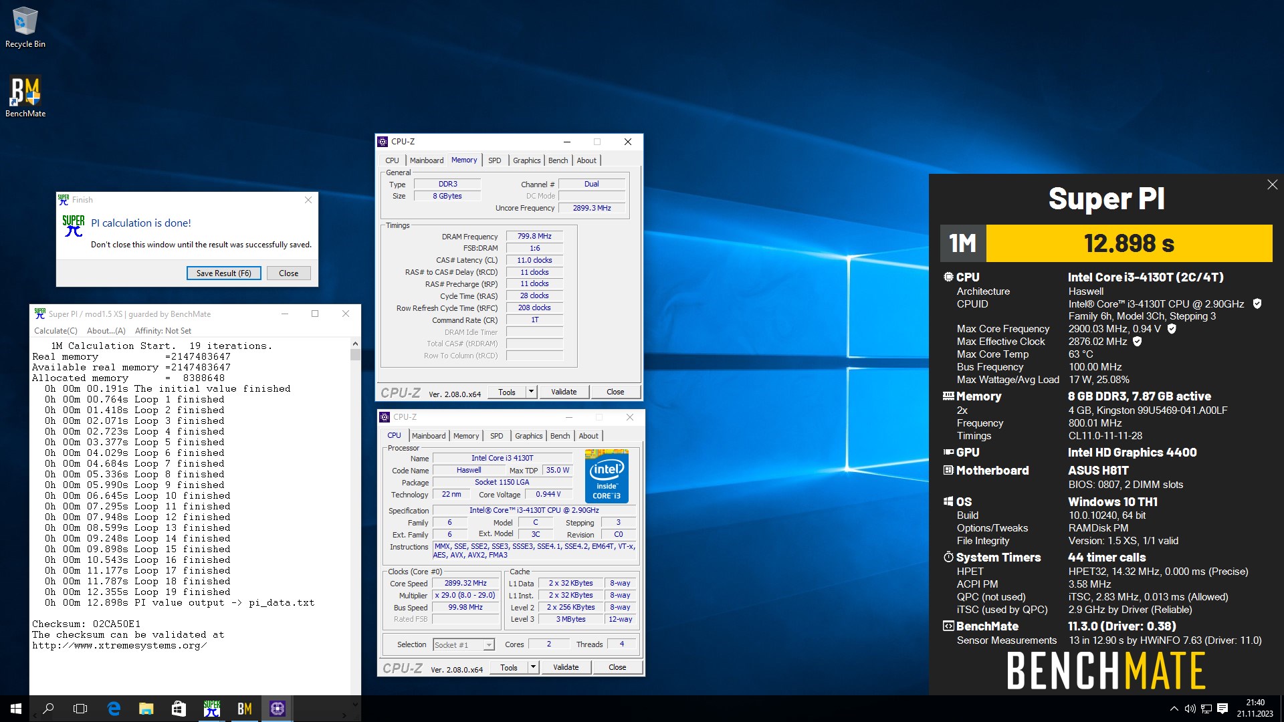Click the CPUID verified shield icon
This screenshot has width=1284, height=722.
[1257, 304]
